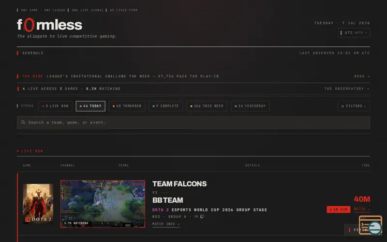This screenshot has width=387, height=242.
Task: Select the 9 Complete filter
Action: tap(165, 106)
